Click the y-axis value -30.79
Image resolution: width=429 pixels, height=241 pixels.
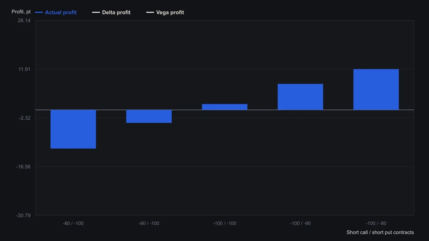(x=23, y=216)
